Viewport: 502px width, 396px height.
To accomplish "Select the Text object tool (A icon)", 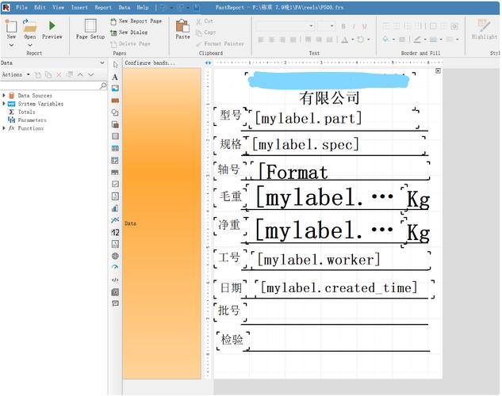I will click(x=115, y=77).
